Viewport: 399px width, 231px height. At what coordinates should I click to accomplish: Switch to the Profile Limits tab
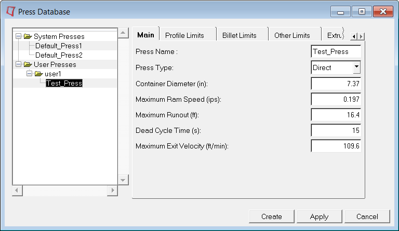click(x=184, y=35)
